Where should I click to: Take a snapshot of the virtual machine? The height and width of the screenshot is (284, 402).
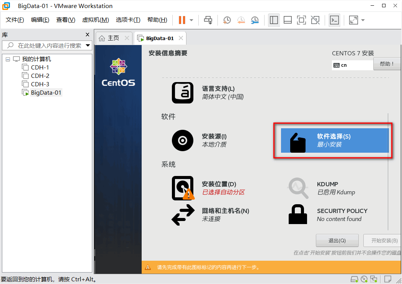(227, 20)
